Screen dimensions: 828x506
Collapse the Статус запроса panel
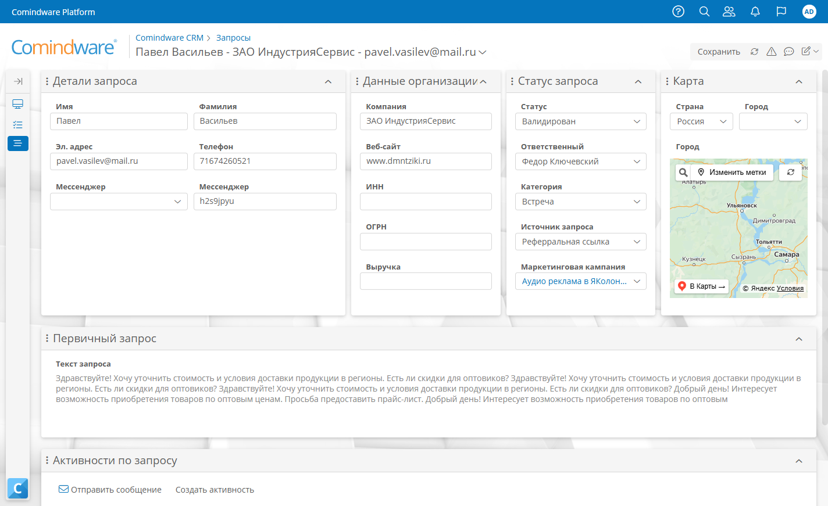tap(638, 82)
